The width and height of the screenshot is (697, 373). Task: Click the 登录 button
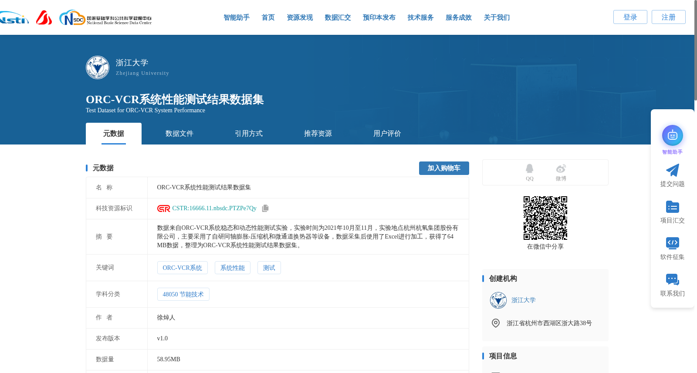(x=630, y=17)
